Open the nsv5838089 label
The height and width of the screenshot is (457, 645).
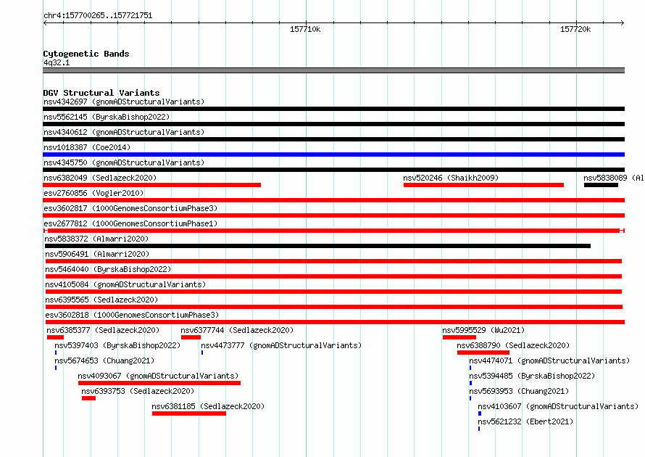point(614,178)
